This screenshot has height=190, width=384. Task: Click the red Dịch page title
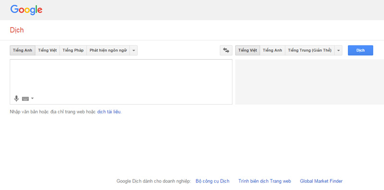(17, 30)
